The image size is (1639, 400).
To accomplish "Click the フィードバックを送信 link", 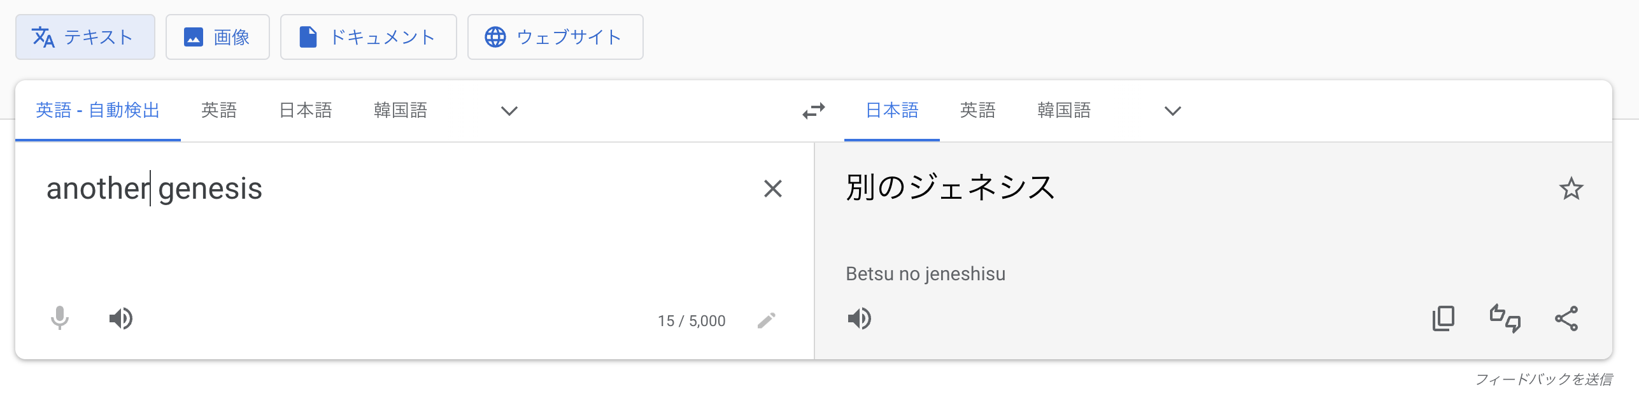I will (x=1543, y=379).
